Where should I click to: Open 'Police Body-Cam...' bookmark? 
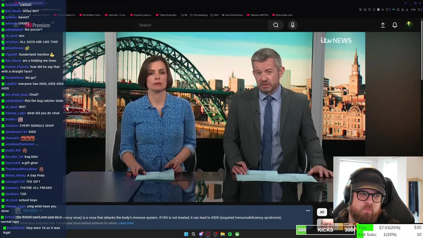pos(283,15)
